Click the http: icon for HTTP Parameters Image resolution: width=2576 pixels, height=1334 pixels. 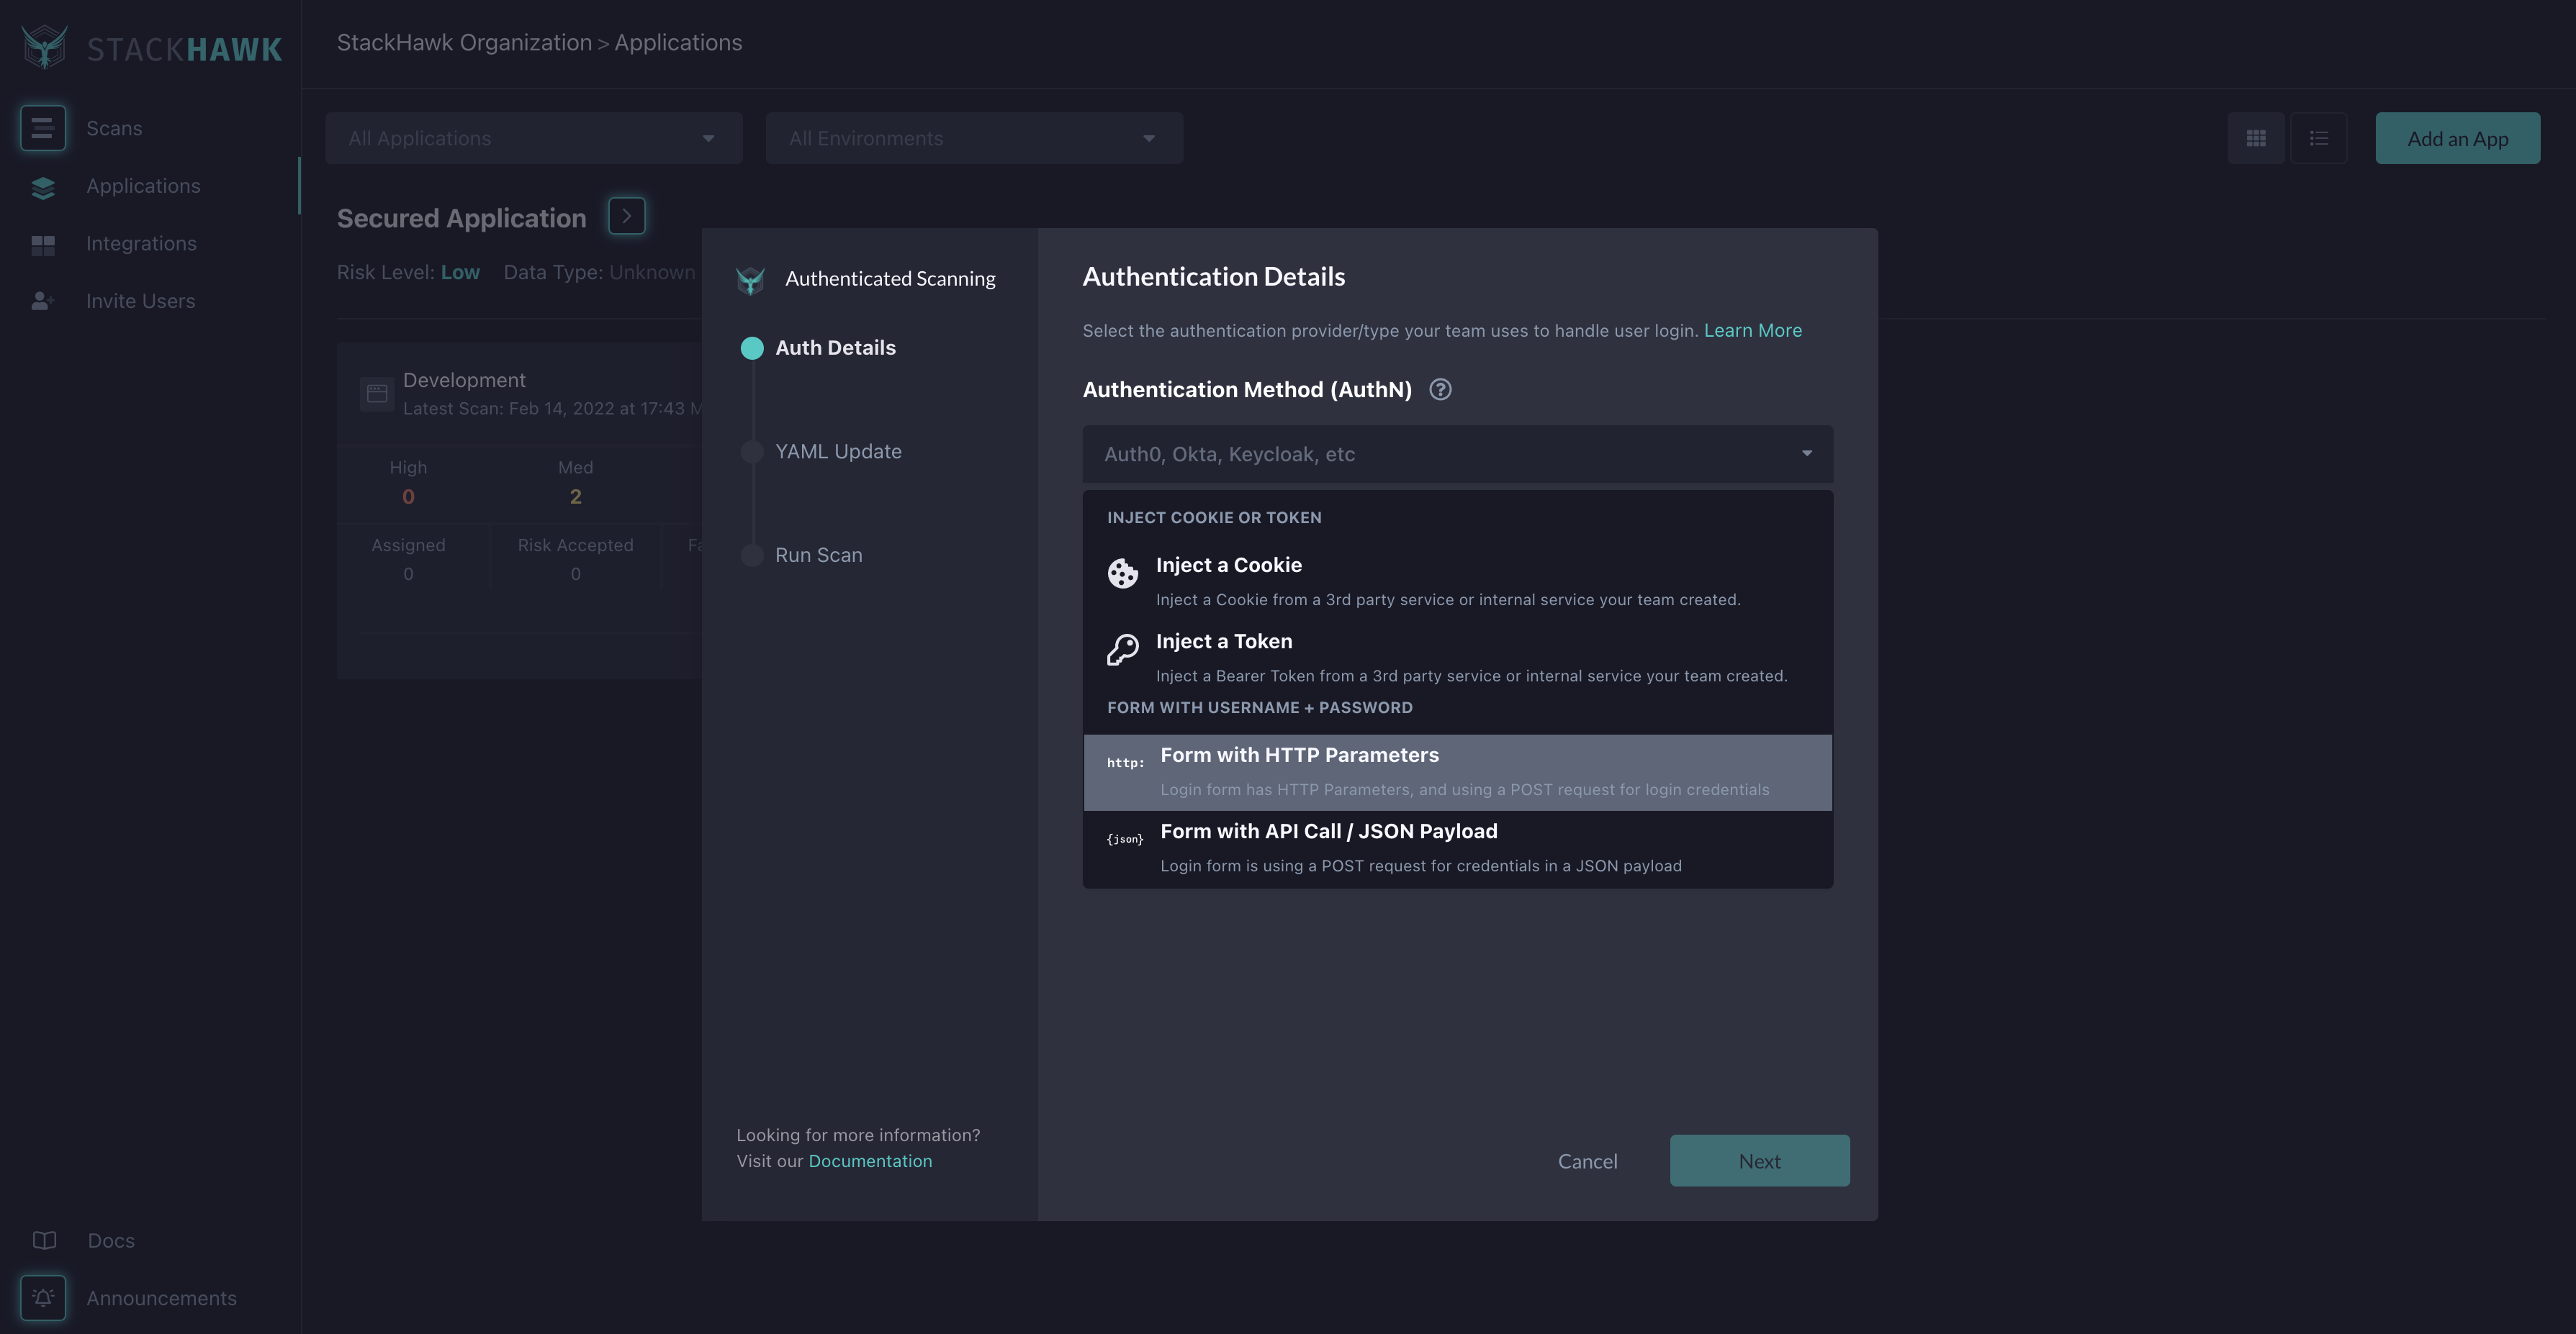point(1125,763)
